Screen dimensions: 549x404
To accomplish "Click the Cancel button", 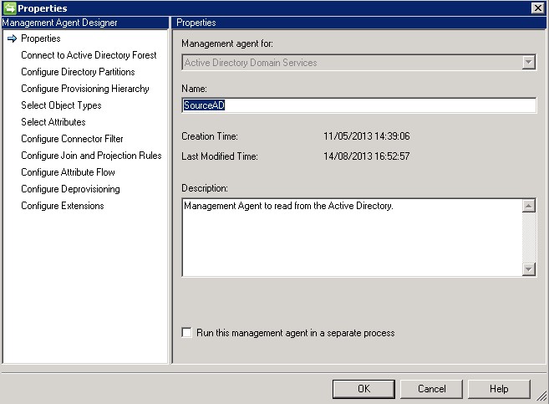I will (431, 389).
